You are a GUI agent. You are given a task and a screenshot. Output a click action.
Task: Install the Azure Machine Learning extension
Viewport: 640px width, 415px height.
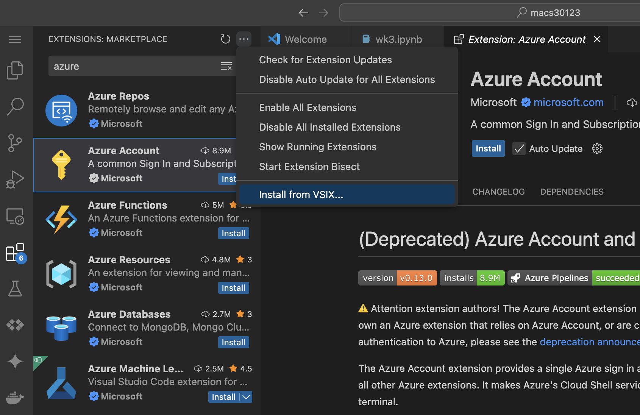223,397
